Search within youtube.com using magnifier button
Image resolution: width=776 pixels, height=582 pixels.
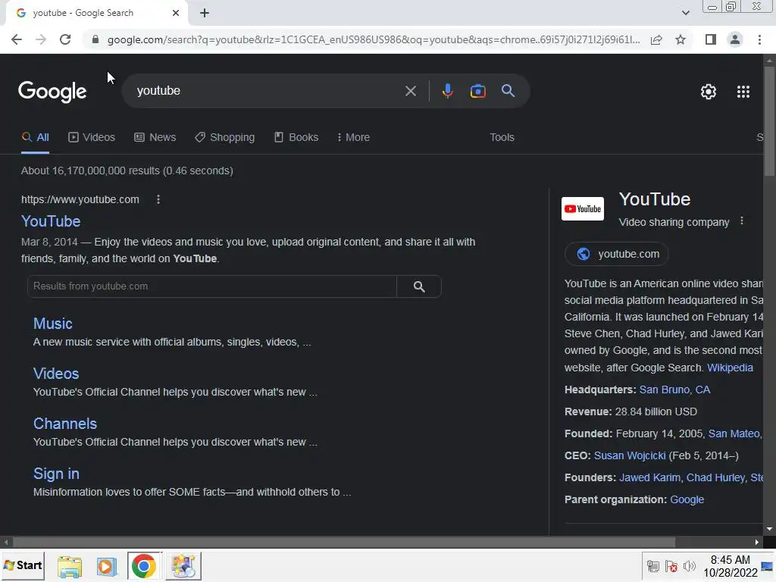(x=418, y=286)
